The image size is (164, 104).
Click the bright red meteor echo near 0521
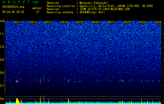coord(17,81)
